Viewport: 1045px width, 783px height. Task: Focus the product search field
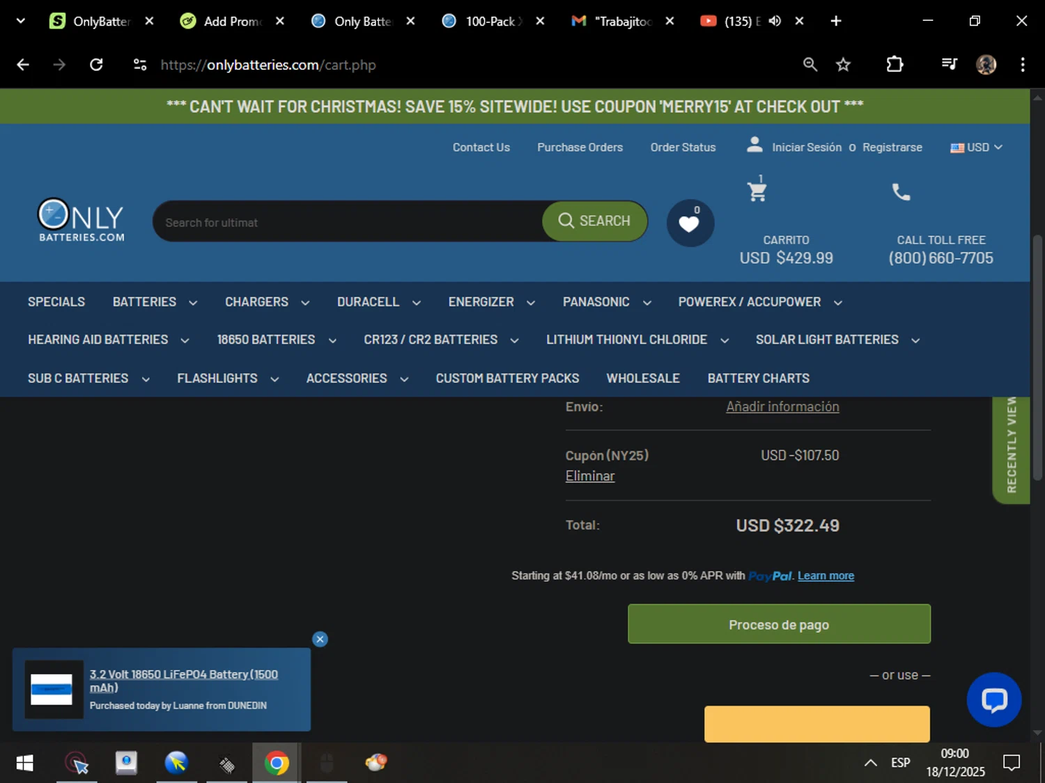[348, 223]
